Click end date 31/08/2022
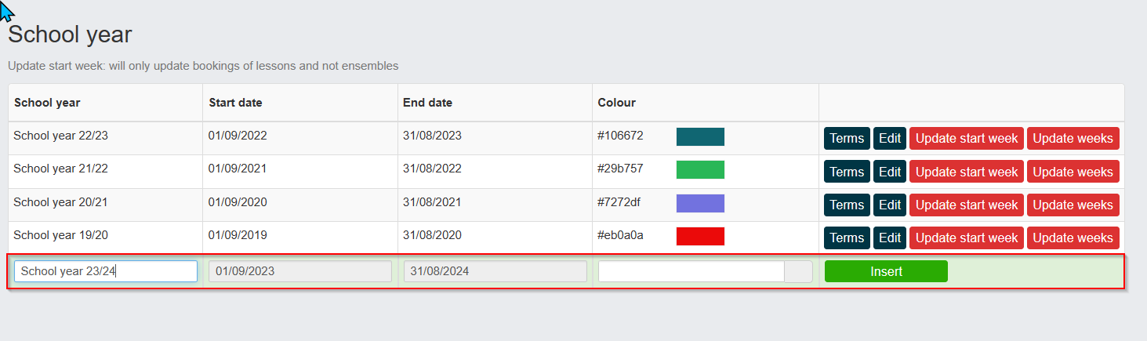Image resolution: width=1147 pixels, height=341 pixels. [432, 169]
